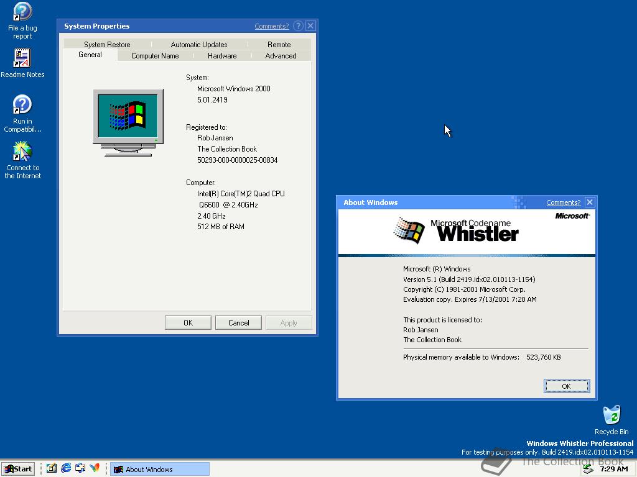Click the Microsoft logo in About Windows
637x477 pixels.
pyautogui.click(x=572, y=216)
